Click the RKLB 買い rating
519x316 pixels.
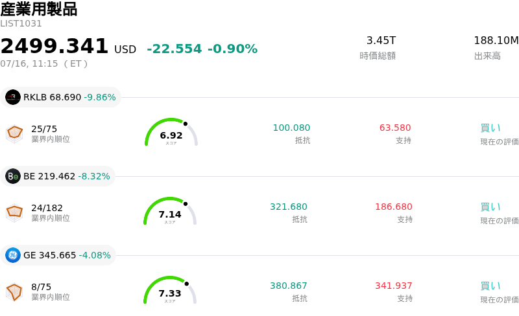pos(490,128)
